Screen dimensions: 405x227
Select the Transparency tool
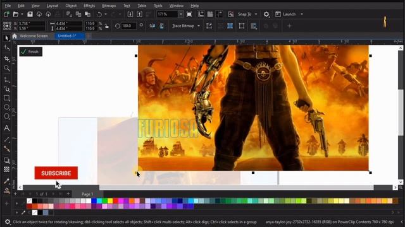coord(7,170)
